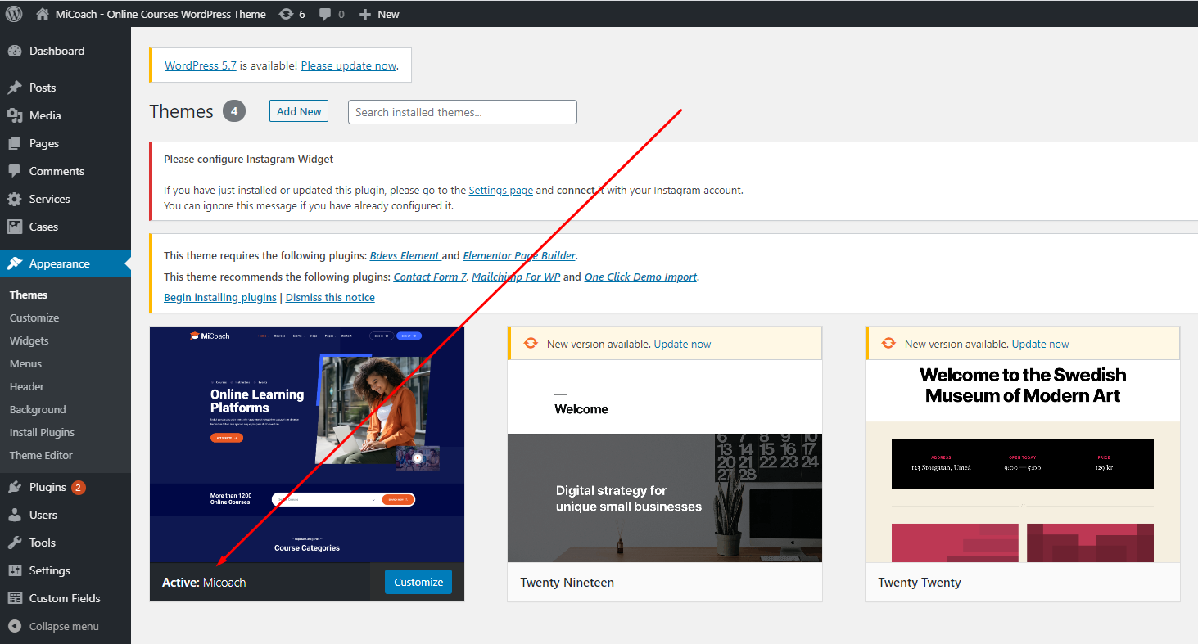This screenshot has width=1198, height=644.
Task: Select the Themes submenu item
Action: click(29, 295)
